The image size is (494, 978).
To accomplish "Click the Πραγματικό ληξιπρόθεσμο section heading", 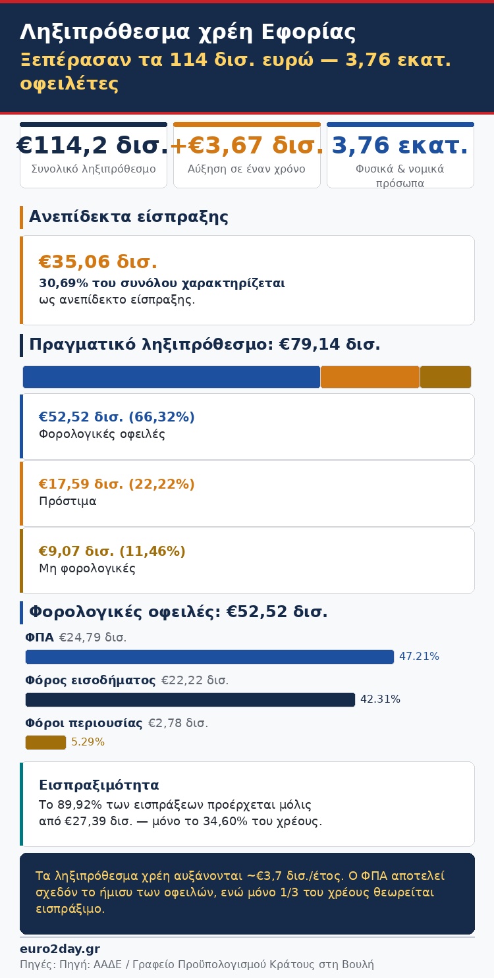I will pos(204,344).
